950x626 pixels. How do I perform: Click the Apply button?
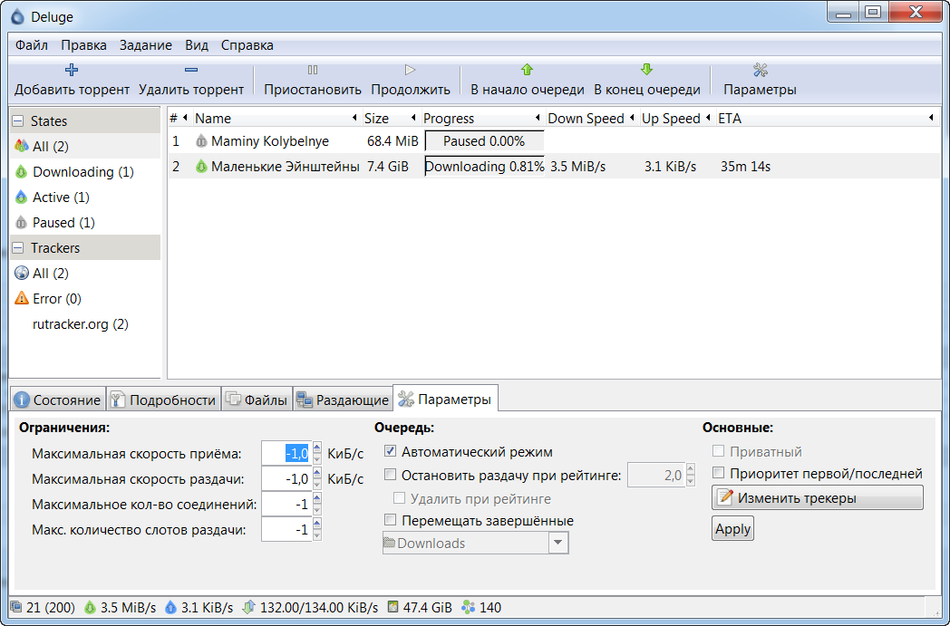pos(732,528)
